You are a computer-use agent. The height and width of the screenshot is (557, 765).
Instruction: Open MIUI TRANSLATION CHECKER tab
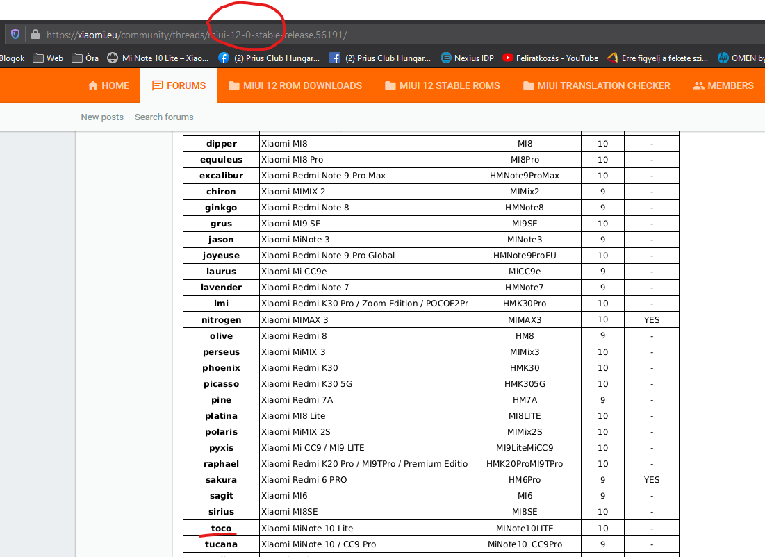596,85
